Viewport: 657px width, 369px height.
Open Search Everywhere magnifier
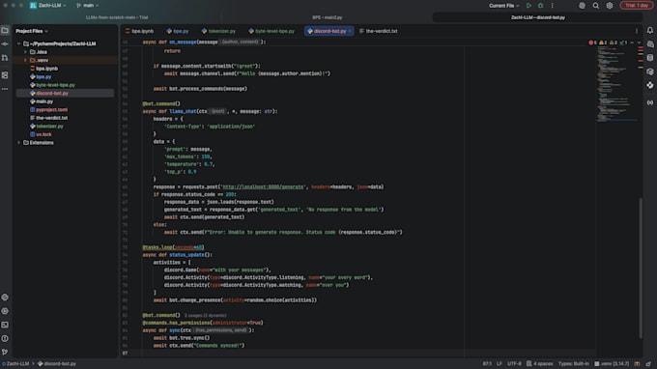click(596, 6)
